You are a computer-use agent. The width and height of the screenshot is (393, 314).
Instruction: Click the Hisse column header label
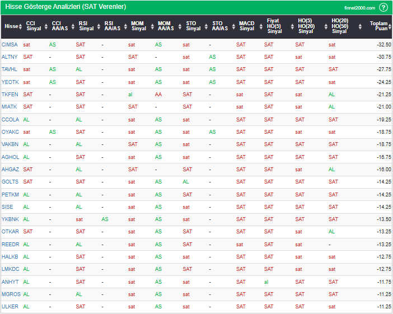(11, 26)
